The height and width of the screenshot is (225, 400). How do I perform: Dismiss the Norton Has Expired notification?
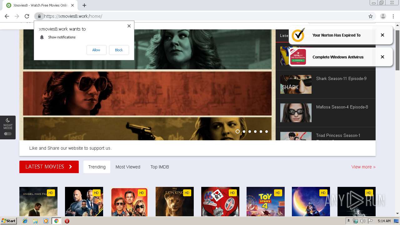pos(382,35)
